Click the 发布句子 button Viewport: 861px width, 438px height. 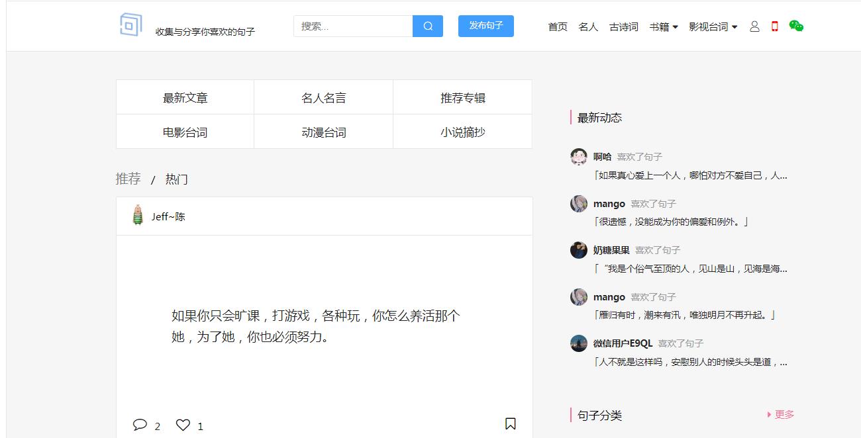point(485,26)
